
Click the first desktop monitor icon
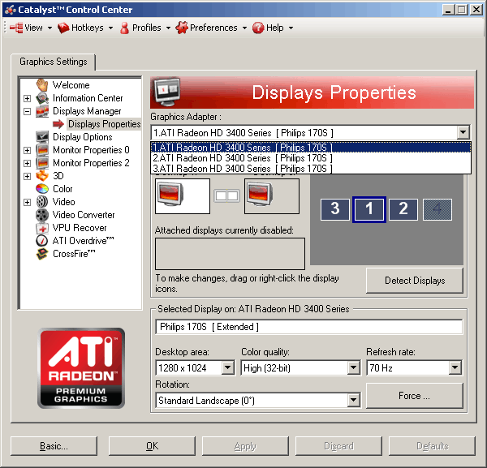click(x=170, y=194)
